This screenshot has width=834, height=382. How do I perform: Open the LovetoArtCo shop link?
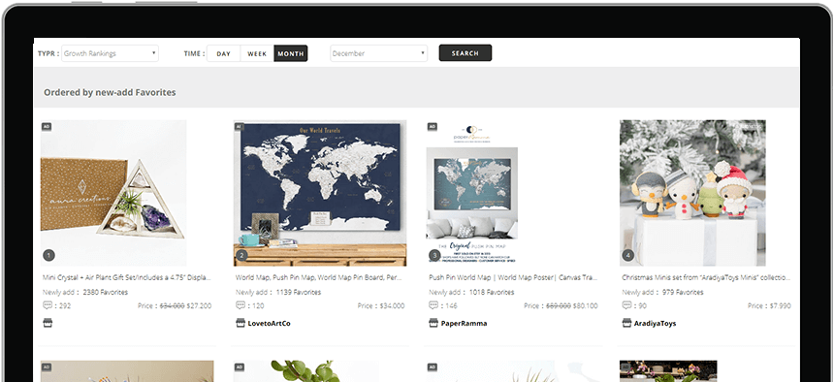coord(270,324)
